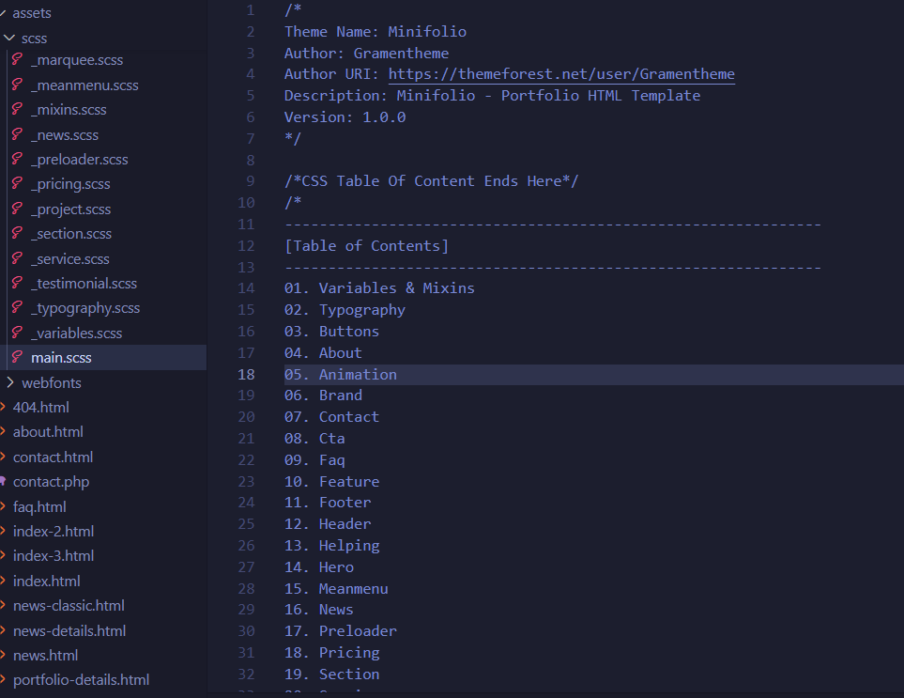Expand the webfonts folder
This screenshot has height=698, width=904.
9,382
